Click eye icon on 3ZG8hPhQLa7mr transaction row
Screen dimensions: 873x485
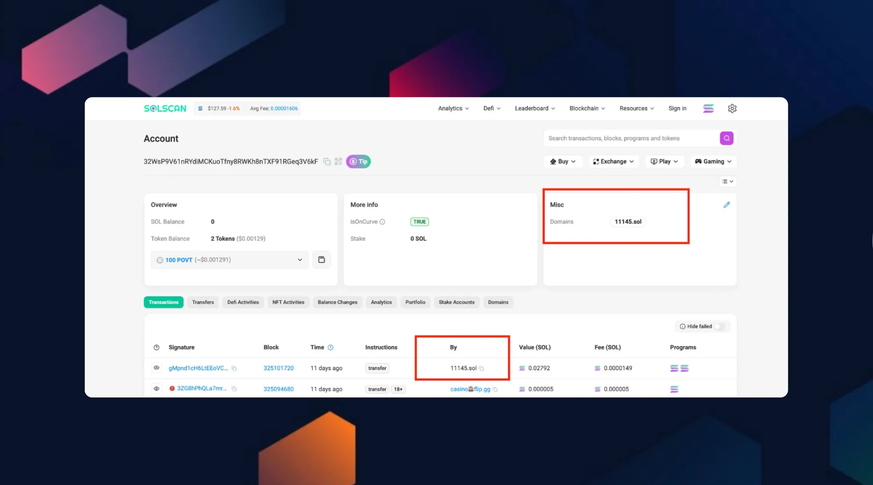(x=156, y=389)
